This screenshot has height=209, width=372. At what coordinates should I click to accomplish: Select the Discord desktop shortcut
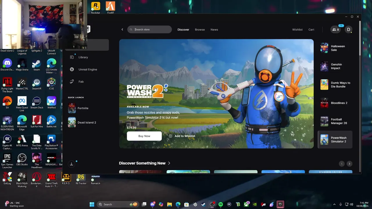point(7,65)
